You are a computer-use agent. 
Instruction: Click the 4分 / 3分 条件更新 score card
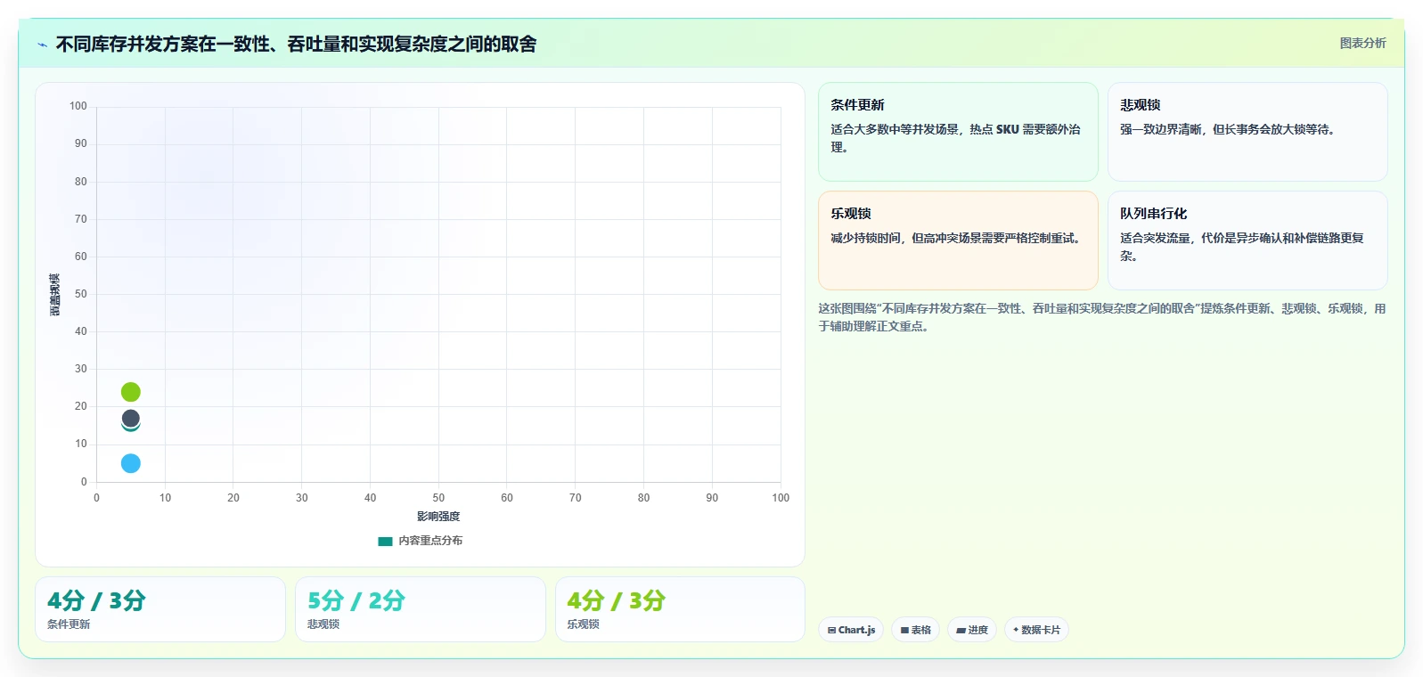(160, 609)
